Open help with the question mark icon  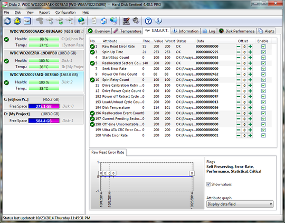[x=148, y=21]
